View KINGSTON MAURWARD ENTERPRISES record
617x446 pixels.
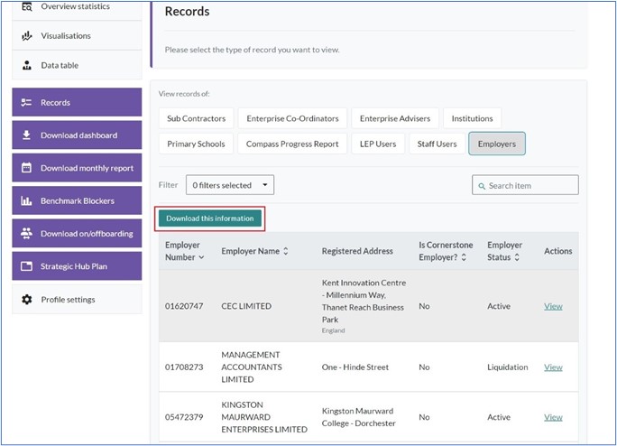click(553, 417)
